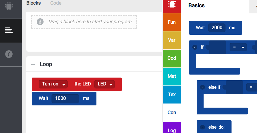The height and width of the screenshot is (133, 257).
Task: Open the equals operator dropdown in If block
Action: [x=238, y=47]
